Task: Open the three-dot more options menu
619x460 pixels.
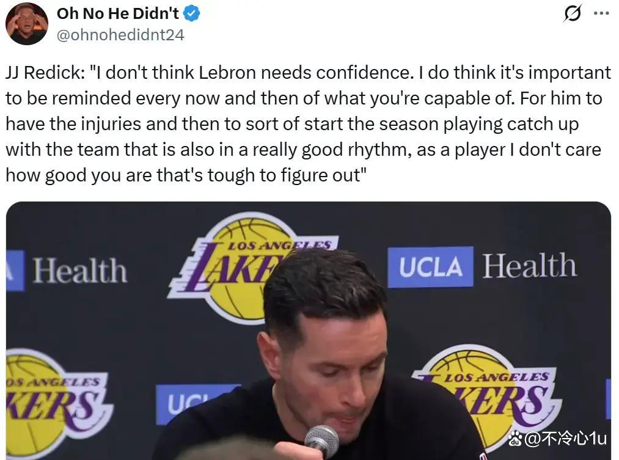Action: click(601, 13)
